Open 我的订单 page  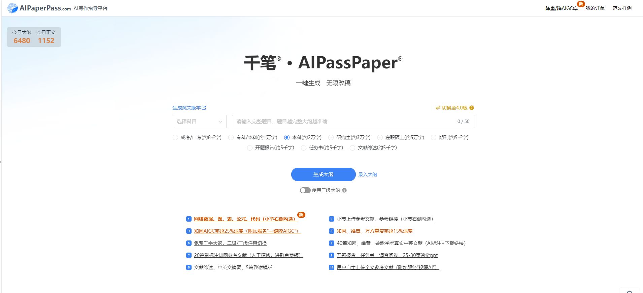point(595,8)
